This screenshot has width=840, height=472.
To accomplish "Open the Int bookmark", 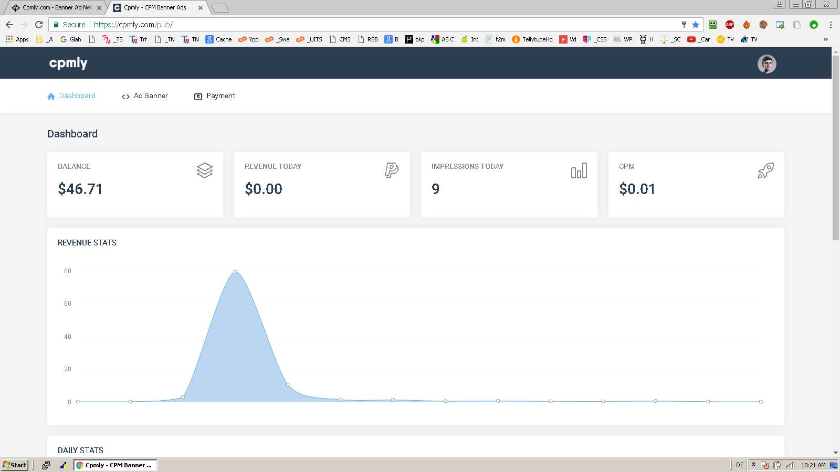I will (469, 39).
